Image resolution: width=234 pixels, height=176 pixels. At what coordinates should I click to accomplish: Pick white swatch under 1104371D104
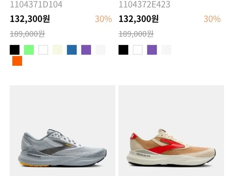pos(43,50)
